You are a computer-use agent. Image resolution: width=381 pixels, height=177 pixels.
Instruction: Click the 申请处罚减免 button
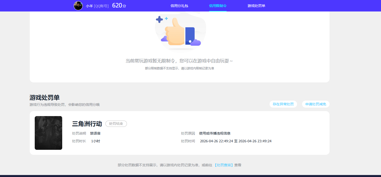pyautogui.click(x=316, y=104)
